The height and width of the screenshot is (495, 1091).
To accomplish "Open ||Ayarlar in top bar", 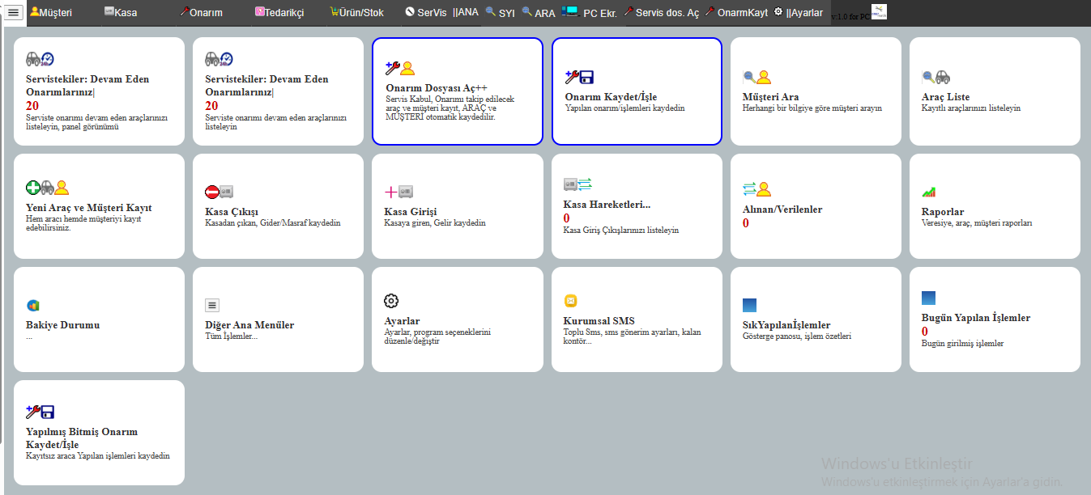I will point(799,12).
